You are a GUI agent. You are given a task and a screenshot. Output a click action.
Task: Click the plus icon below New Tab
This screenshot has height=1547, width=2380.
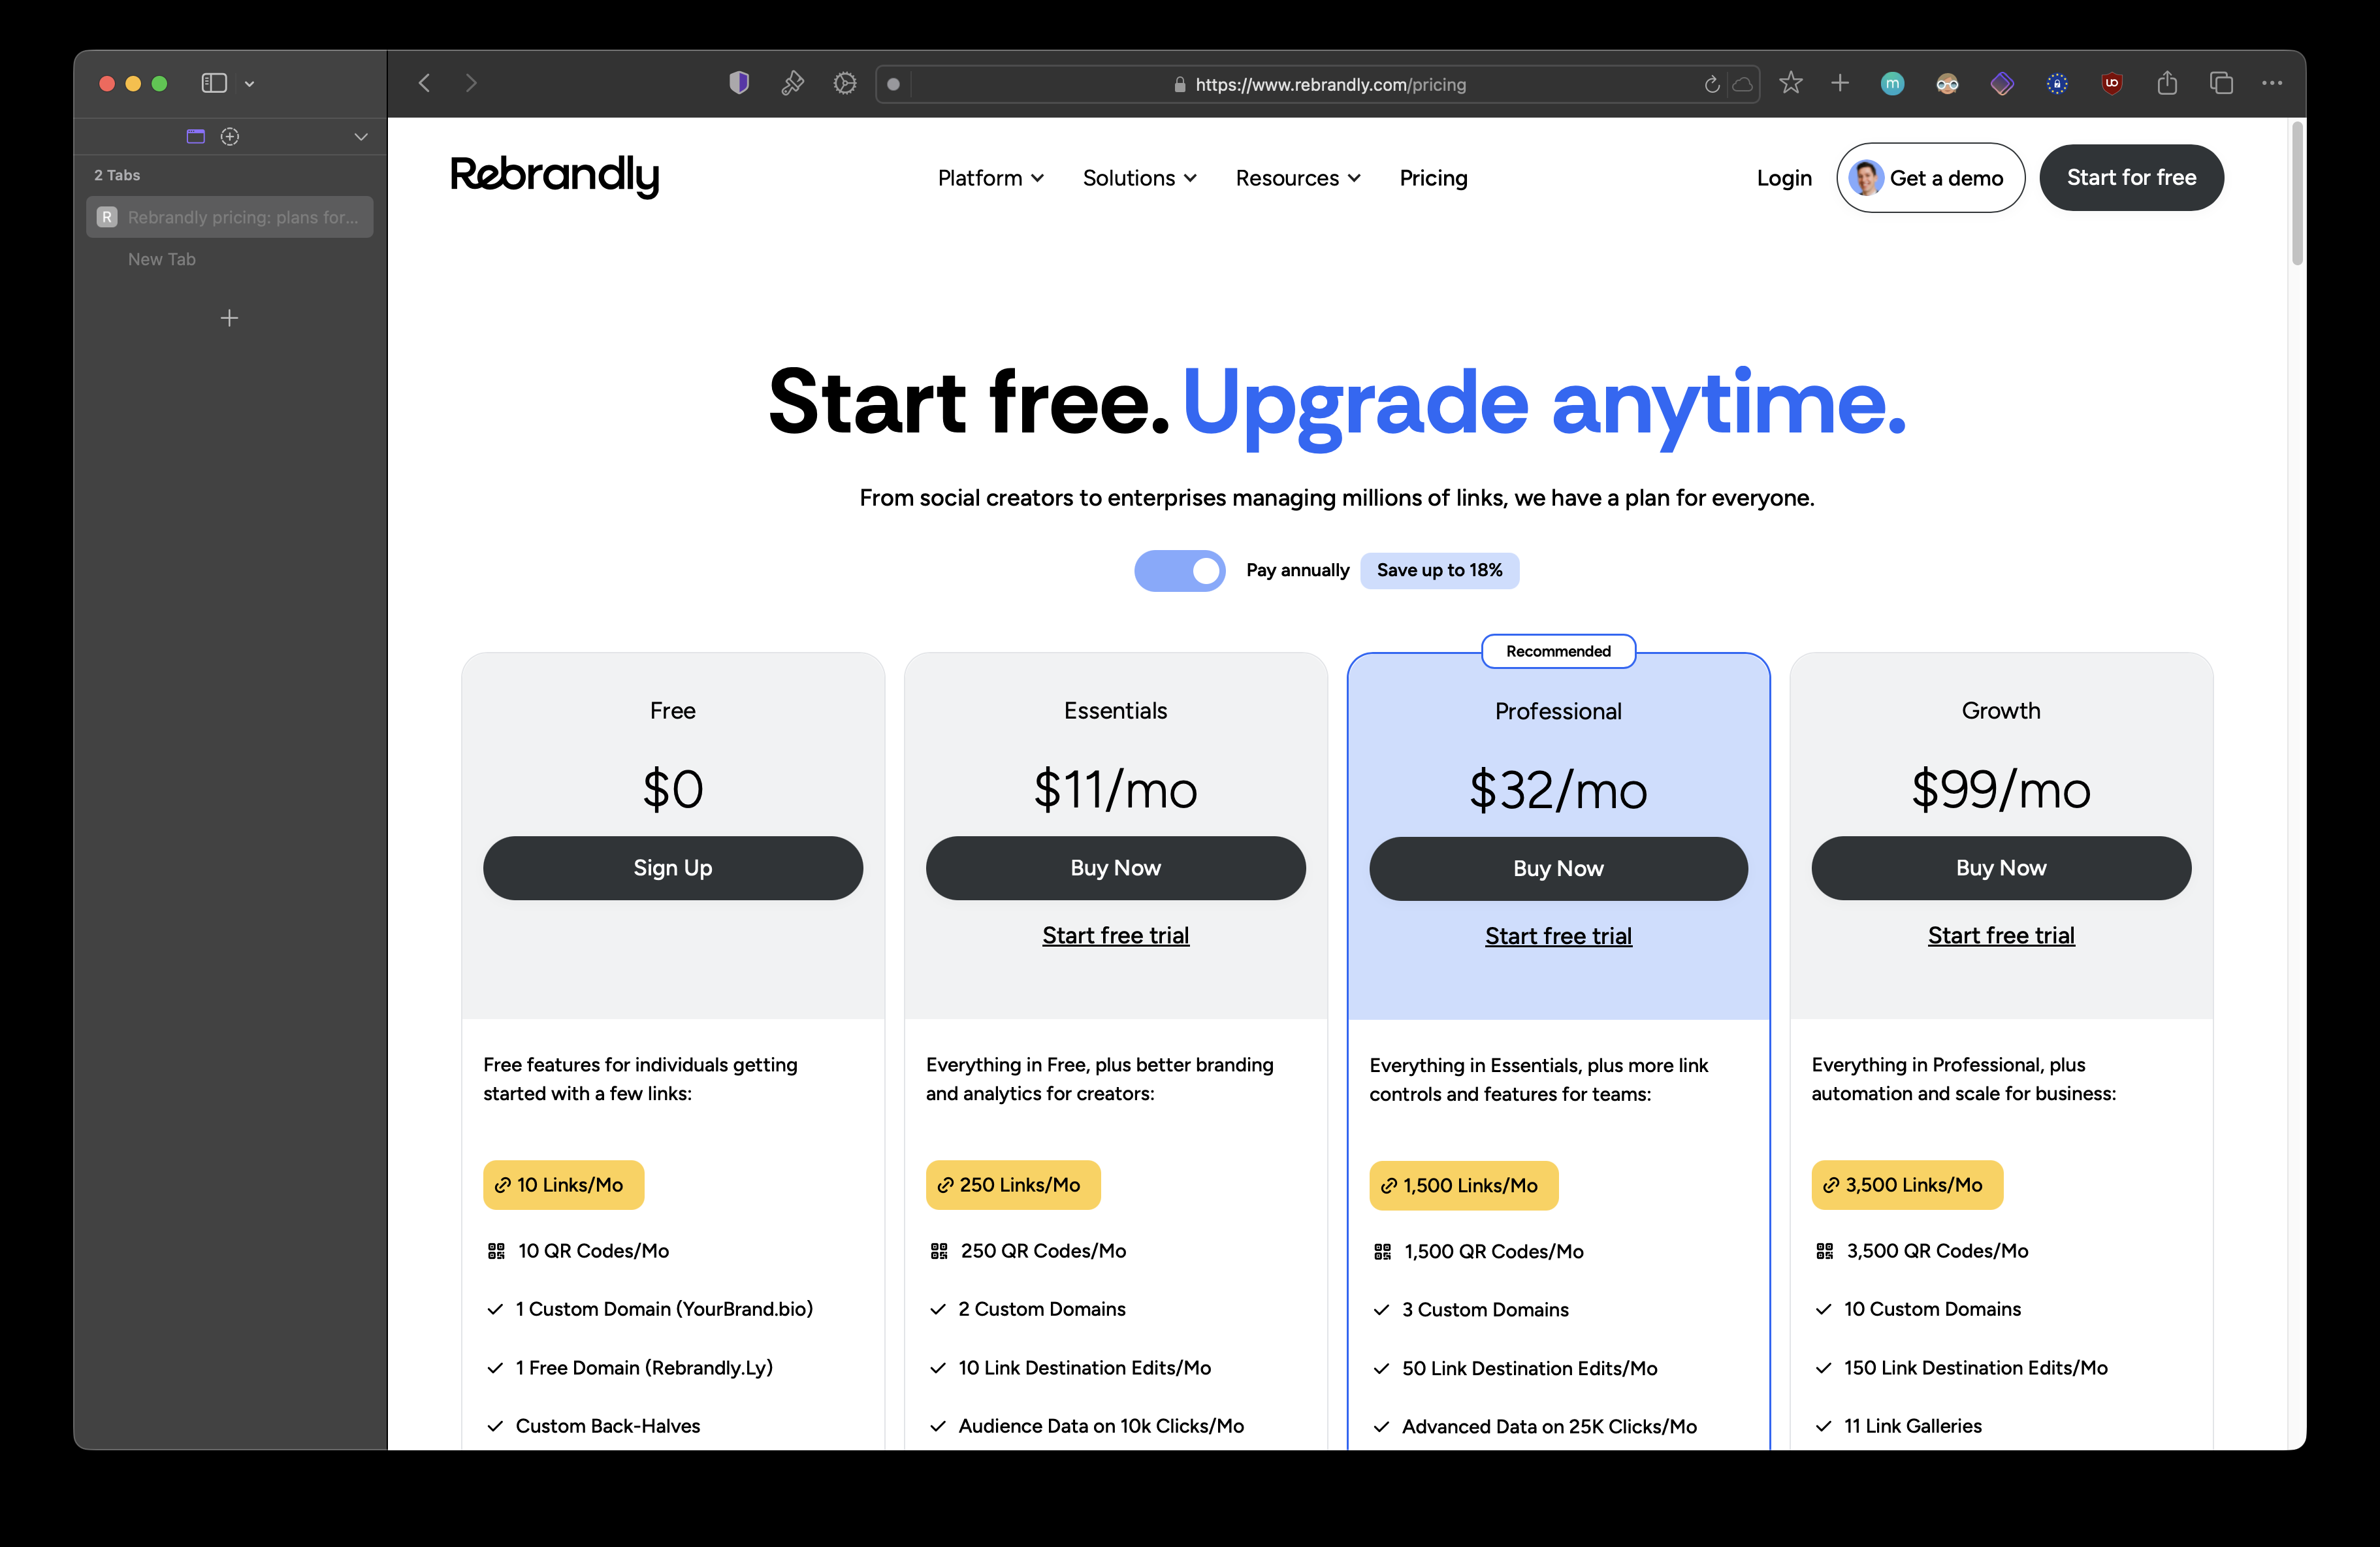[x=229, y=318]
